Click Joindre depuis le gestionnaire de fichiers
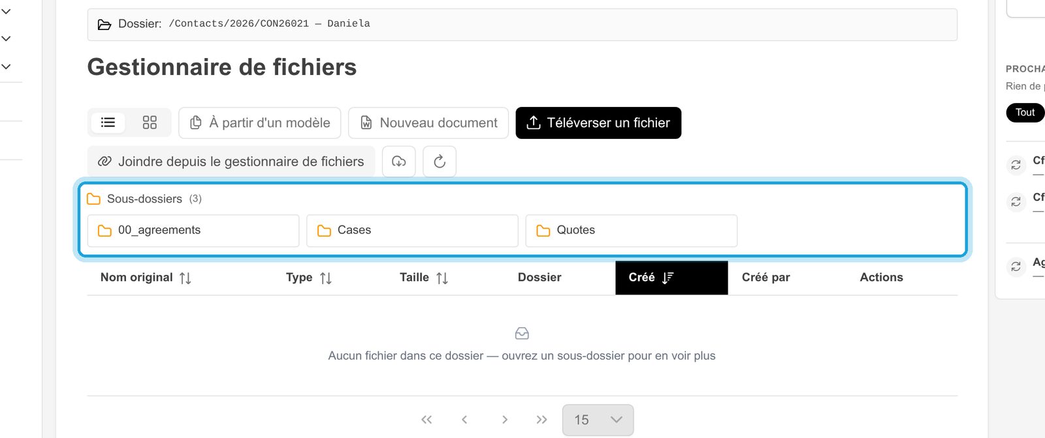The width and height of the screenshot is (1045, 438). point(231,162)
